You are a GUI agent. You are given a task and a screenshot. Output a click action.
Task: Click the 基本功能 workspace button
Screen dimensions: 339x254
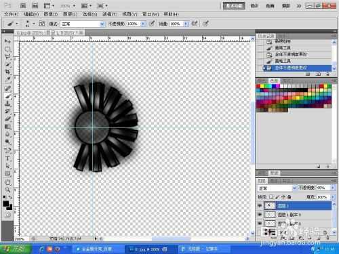[234, 5]
